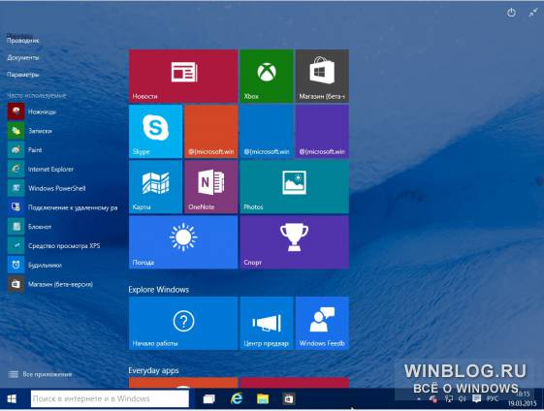Open Документы link
Viewport: 544px width, 411px height.
pyautogui.click(x=23, y=57)
